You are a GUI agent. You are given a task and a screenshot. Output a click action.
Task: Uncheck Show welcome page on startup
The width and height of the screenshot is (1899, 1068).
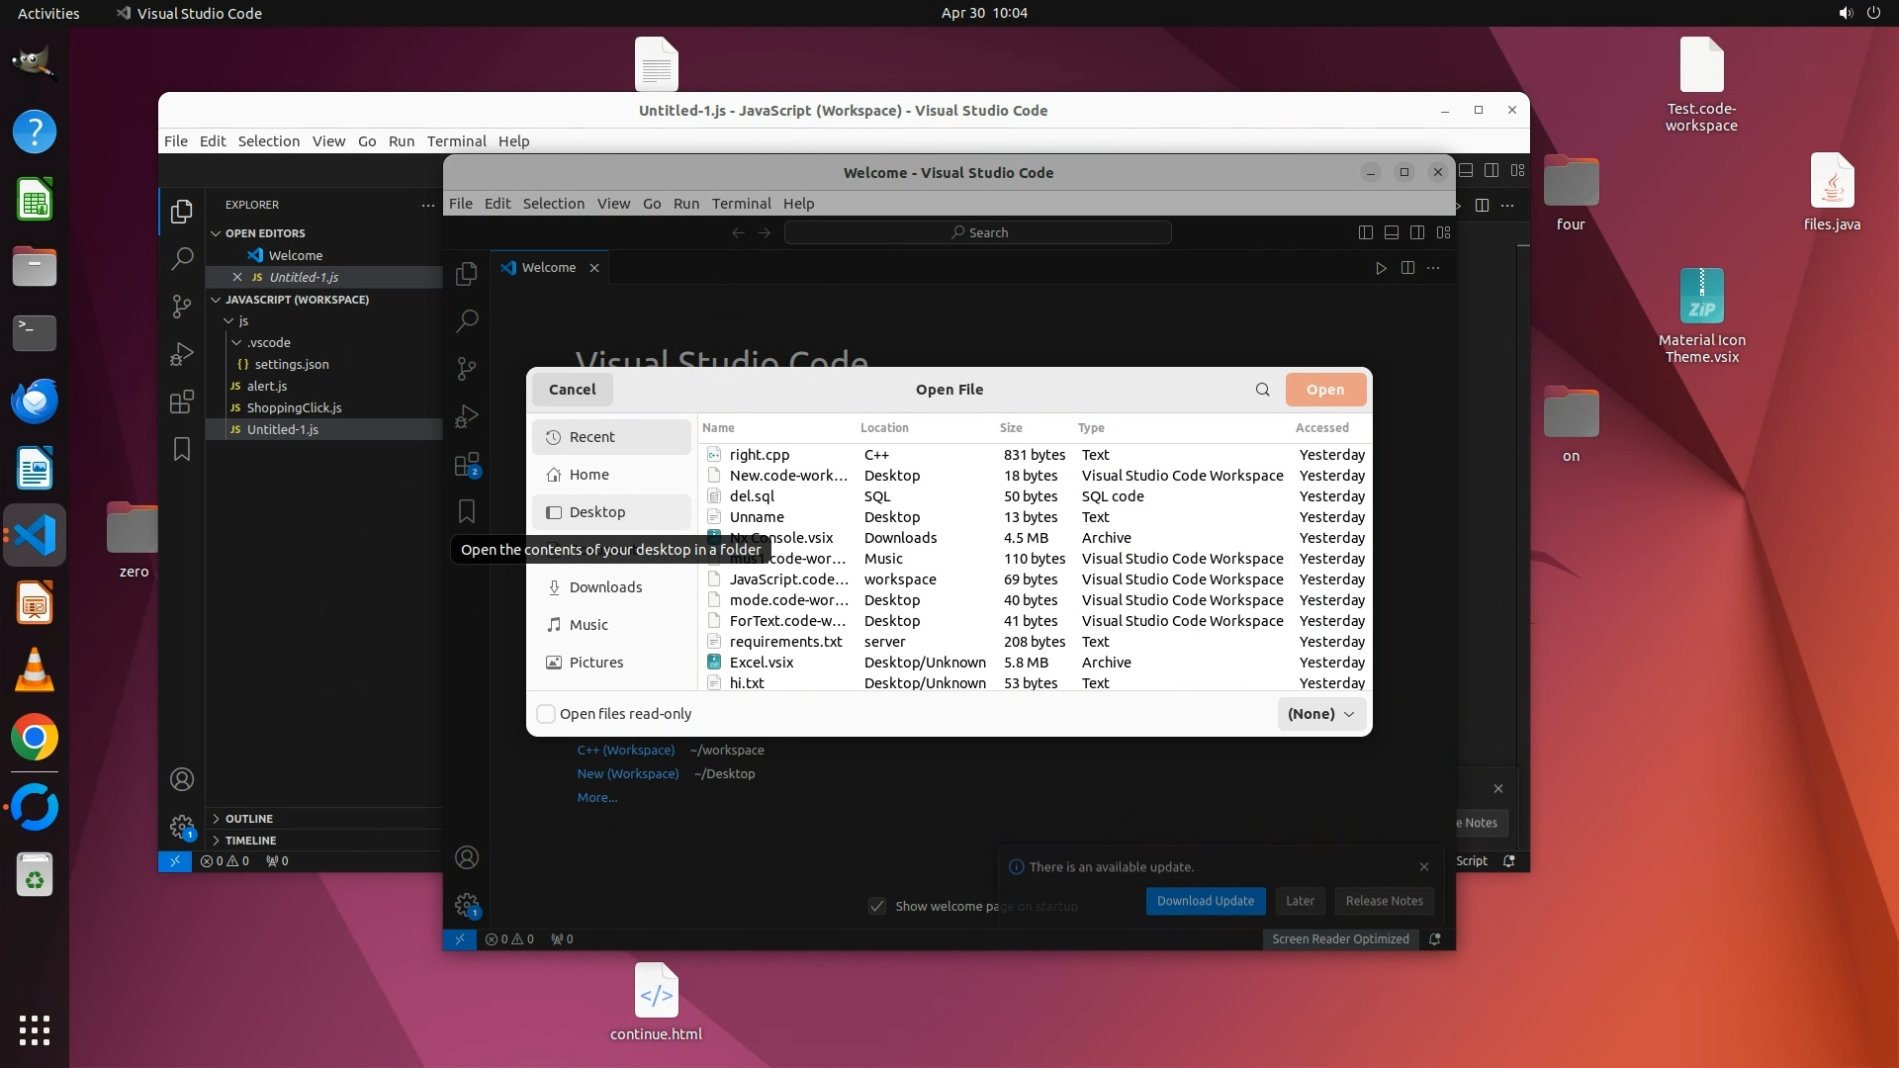(x=877, y=906)
